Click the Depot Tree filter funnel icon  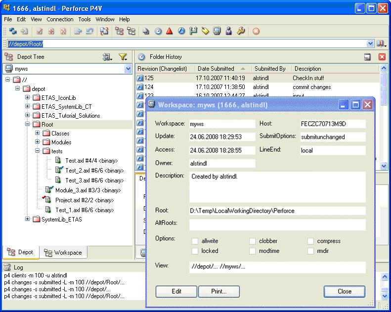pos(123,57)
